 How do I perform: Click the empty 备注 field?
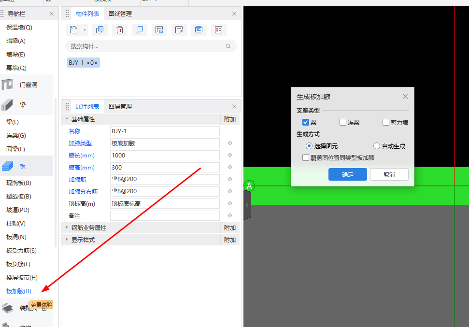(x=165, y=215)
